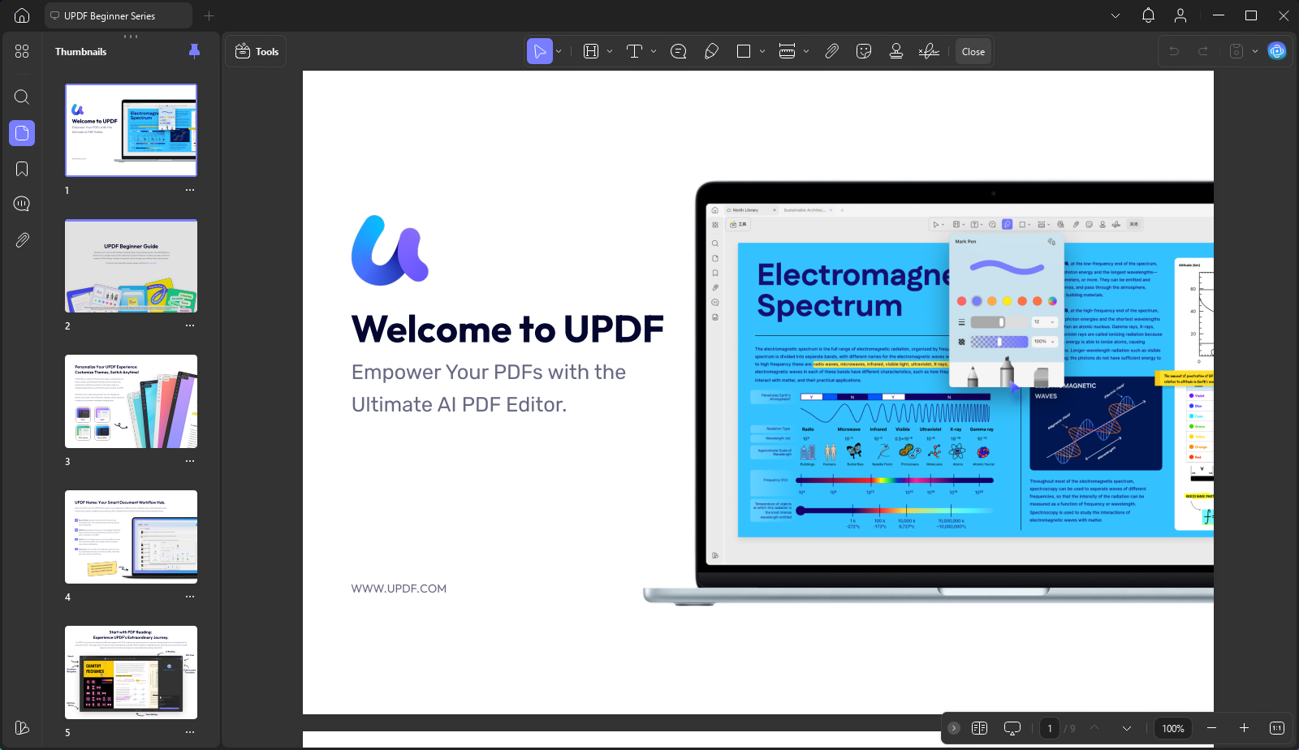Zoom in with the plus button
The width and height of the screenshot is (1299, 750).
(x=1244, y=728)
